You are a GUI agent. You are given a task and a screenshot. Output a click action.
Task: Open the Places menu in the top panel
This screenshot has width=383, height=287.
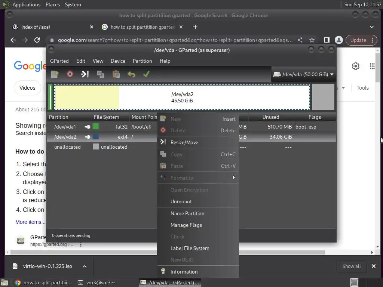tap(53, 4)
